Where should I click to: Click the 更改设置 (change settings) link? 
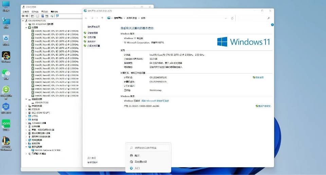point(259,77)
